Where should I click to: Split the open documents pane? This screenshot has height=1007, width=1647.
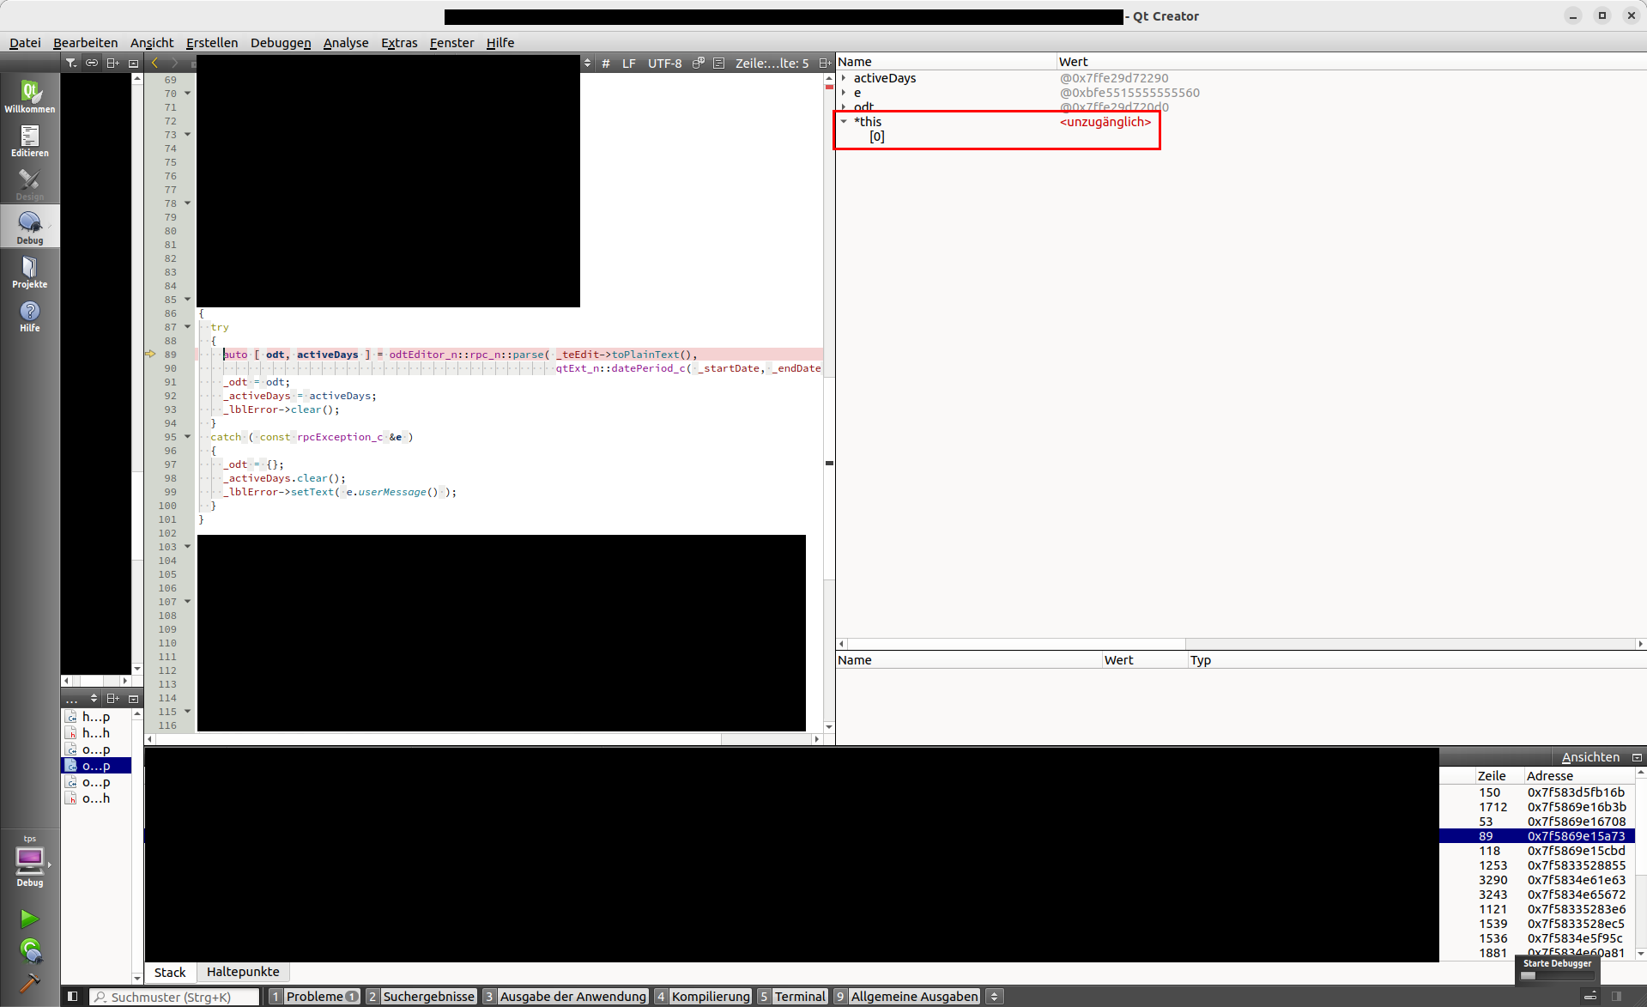click(x=112, y=699)
